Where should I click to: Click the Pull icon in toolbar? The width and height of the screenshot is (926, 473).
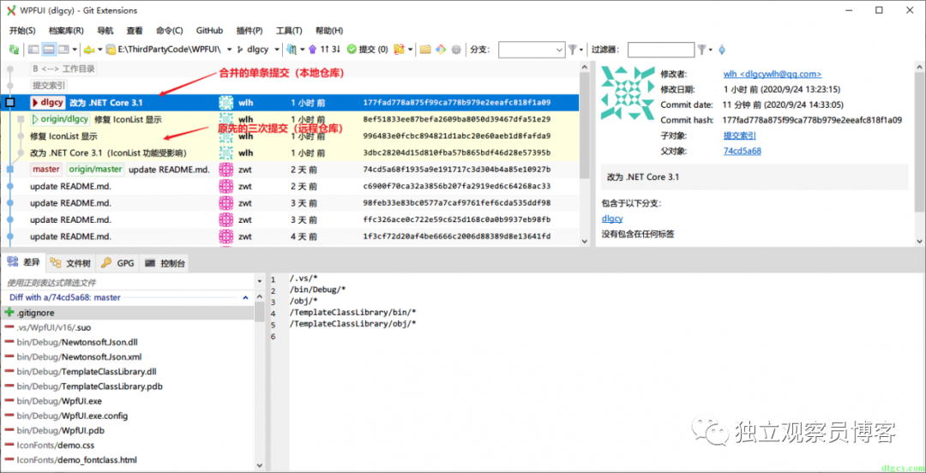(292, 50)
